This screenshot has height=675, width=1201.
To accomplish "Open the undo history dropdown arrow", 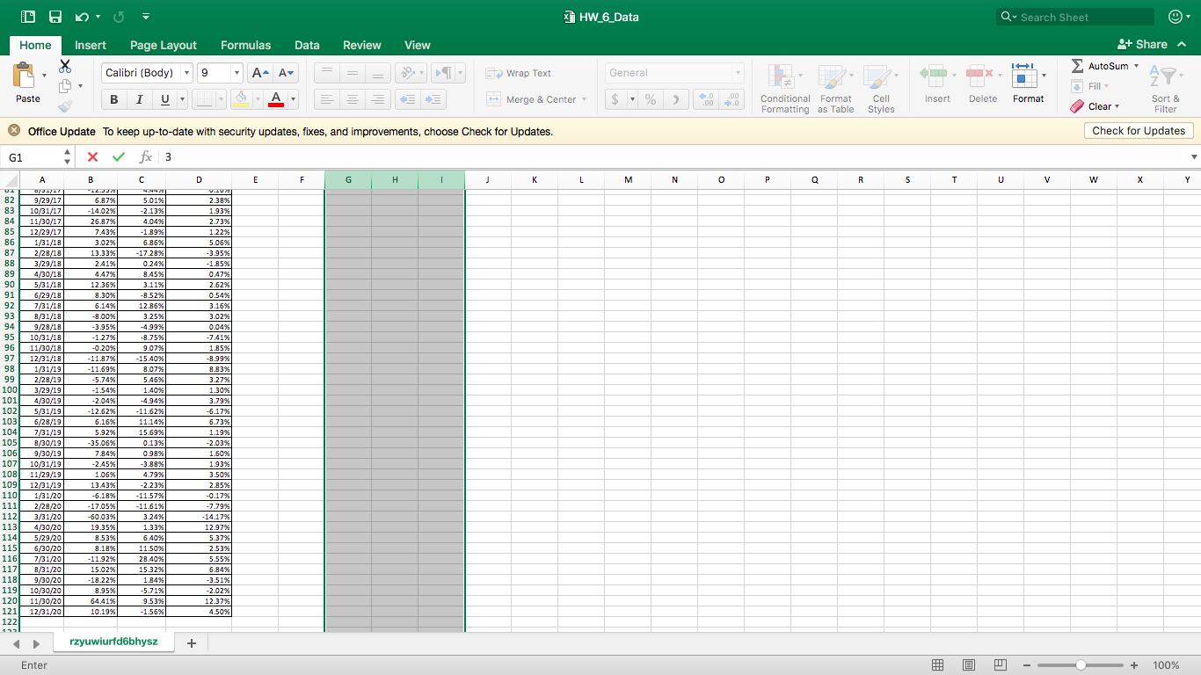I will pyautogui.click(x=98, y=17).
